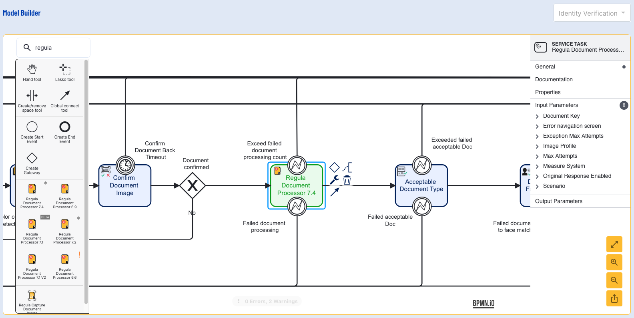The width and height of the screenshot is (634, 318).
Task: Add Regula Document Processor 7.1 V2 from palette
Action: 32,266
